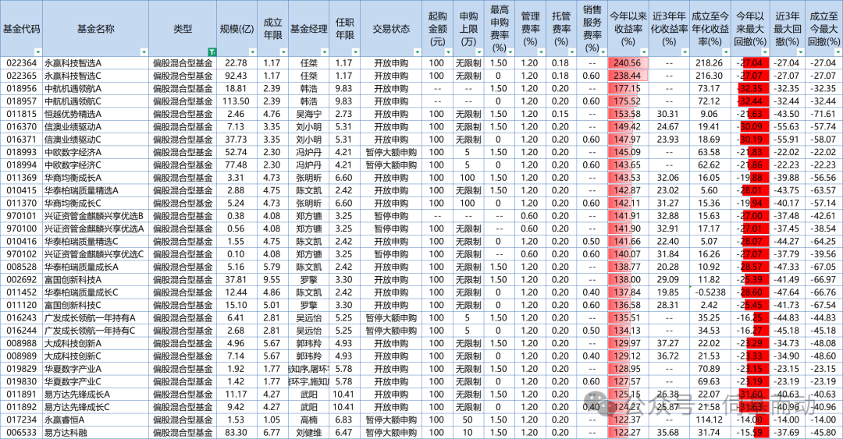Select fund code cell 018957
Viewport: 843px width, 439px height.
tap(22, 101)
